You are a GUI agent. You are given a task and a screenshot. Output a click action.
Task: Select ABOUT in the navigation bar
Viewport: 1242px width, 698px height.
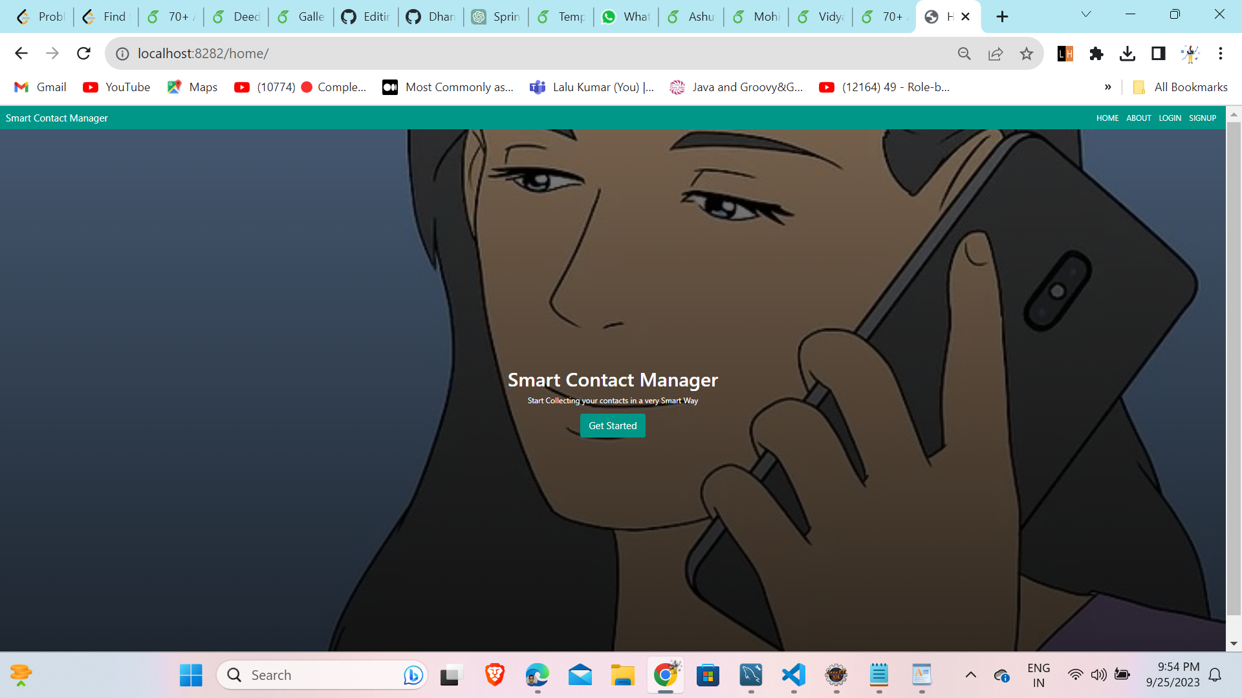(x=1138, y=118)
